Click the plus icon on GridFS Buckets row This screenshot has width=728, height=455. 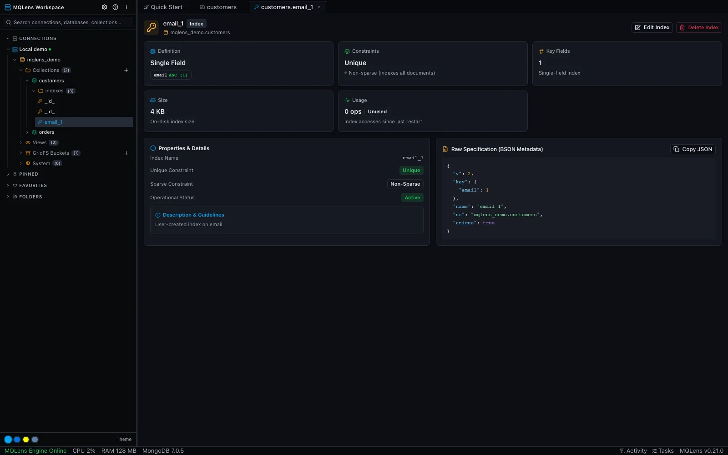click(x=126, y=153)
